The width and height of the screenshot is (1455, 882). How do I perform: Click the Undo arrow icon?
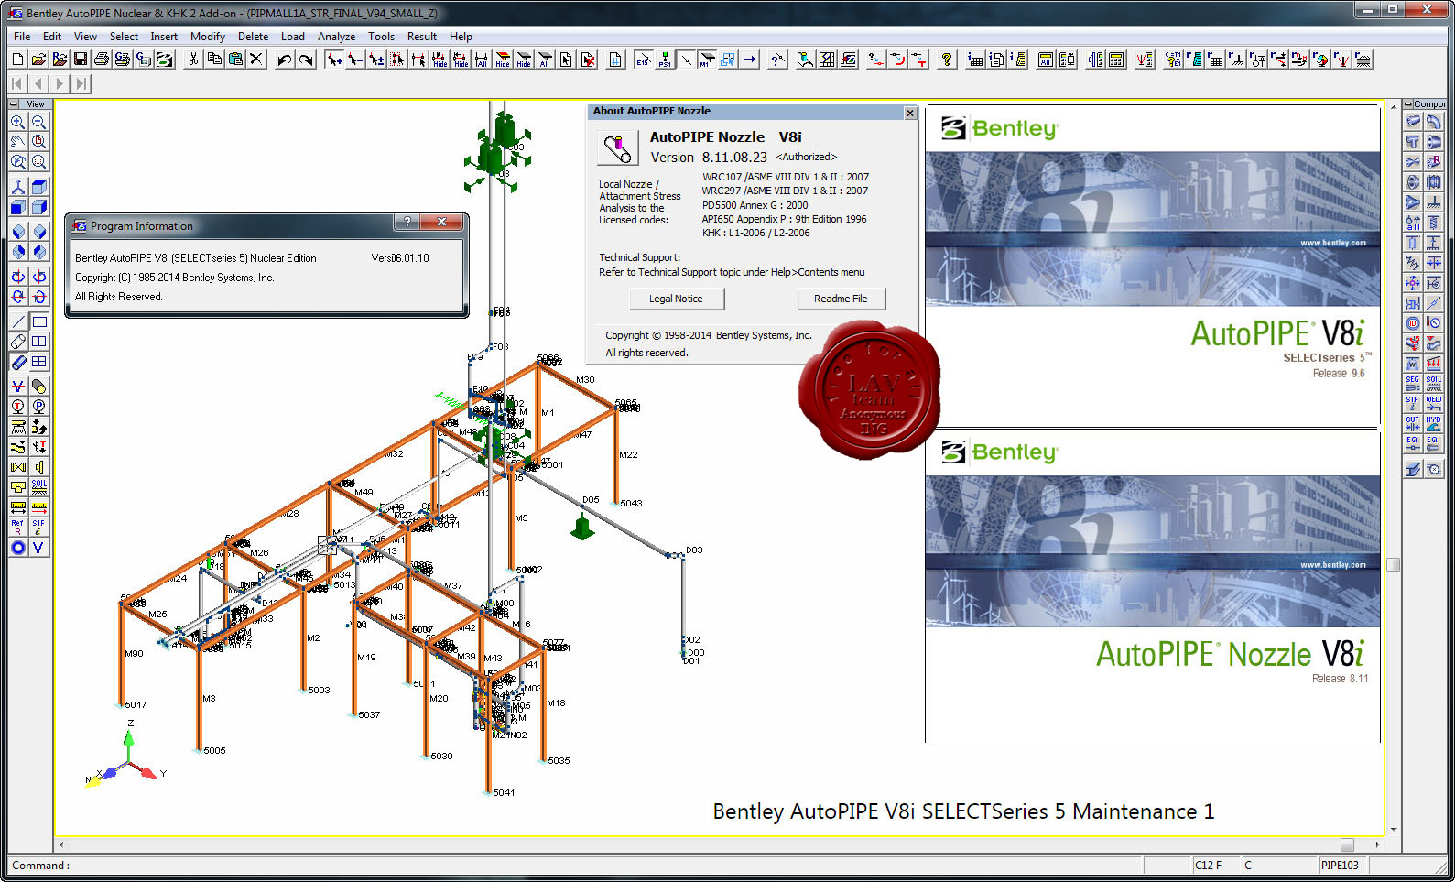tap(285, 60)
